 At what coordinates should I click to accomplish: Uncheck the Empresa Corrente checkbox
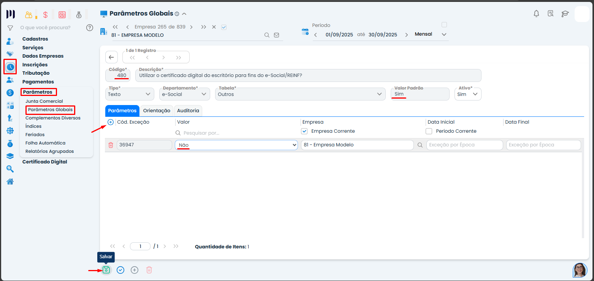point(304,131)
